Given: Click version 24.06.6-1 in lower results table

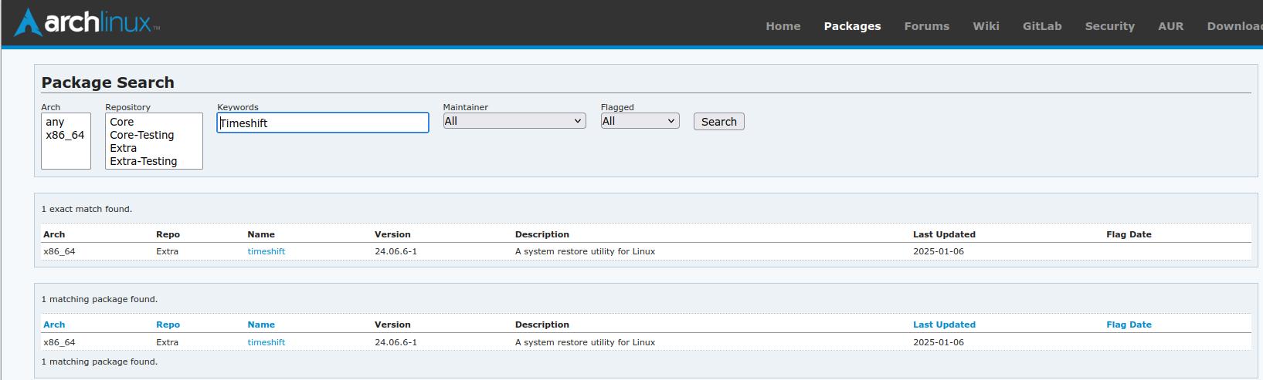Looking at the screenshot, I should pos(396,342).
